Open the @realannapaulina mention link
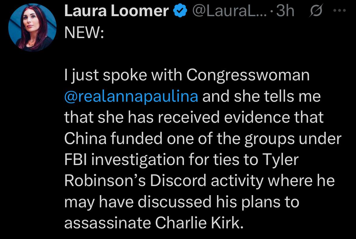 click(131, 97)
